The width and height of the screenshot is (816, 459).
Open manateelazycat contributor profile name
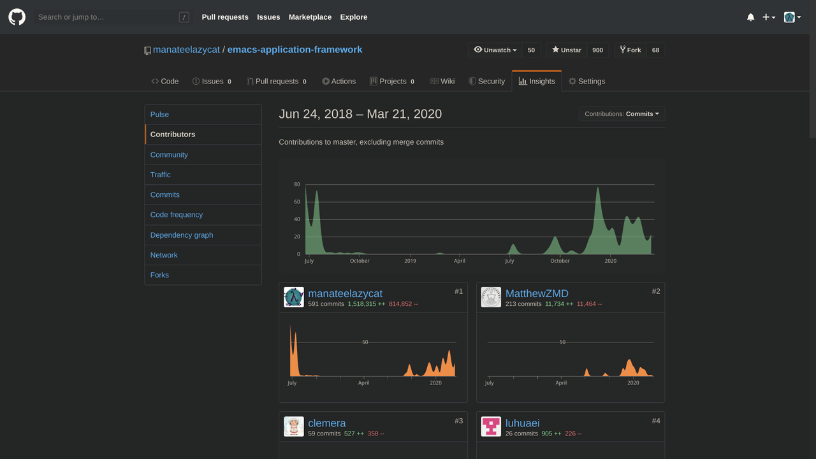[x=346, y=293]
